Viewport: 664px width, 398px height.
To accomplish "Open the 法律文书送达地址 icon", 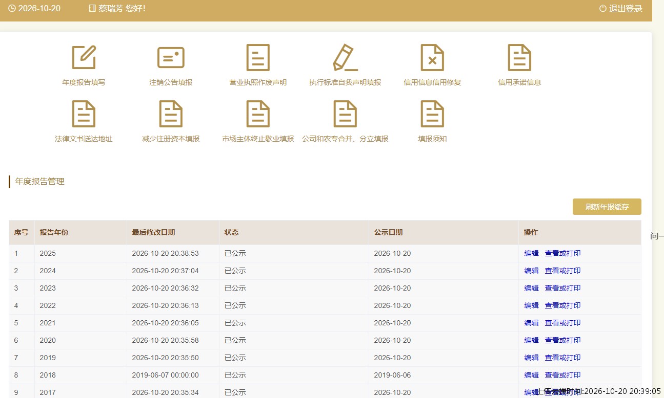I will 84,114.
